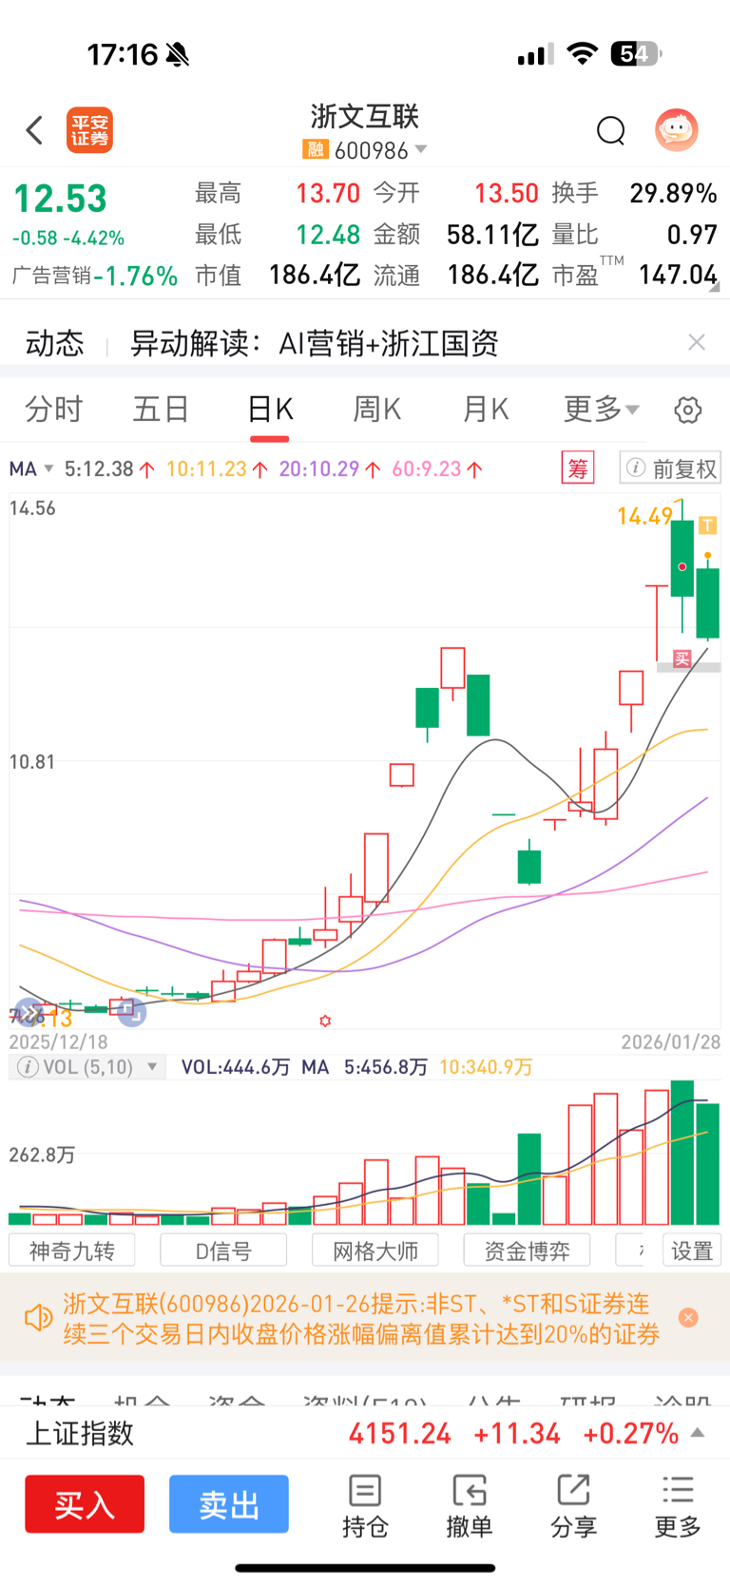Switch to the 周K chart tab
Viewport: 730px width, 1586px height.
tap(377, 410)
